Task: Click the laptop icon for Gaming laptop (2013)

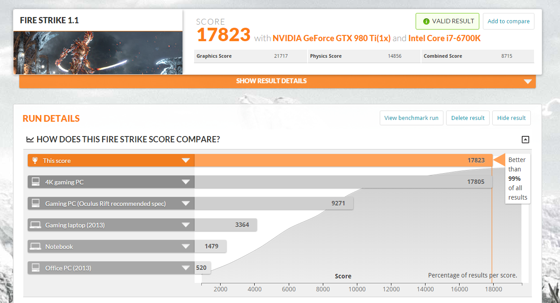Action: (x=36, y=225)
